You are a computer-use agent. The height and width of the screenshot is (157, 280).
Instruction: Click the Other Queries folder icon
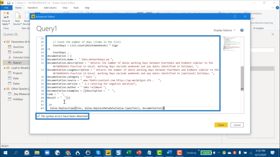(x=8, y=89)
